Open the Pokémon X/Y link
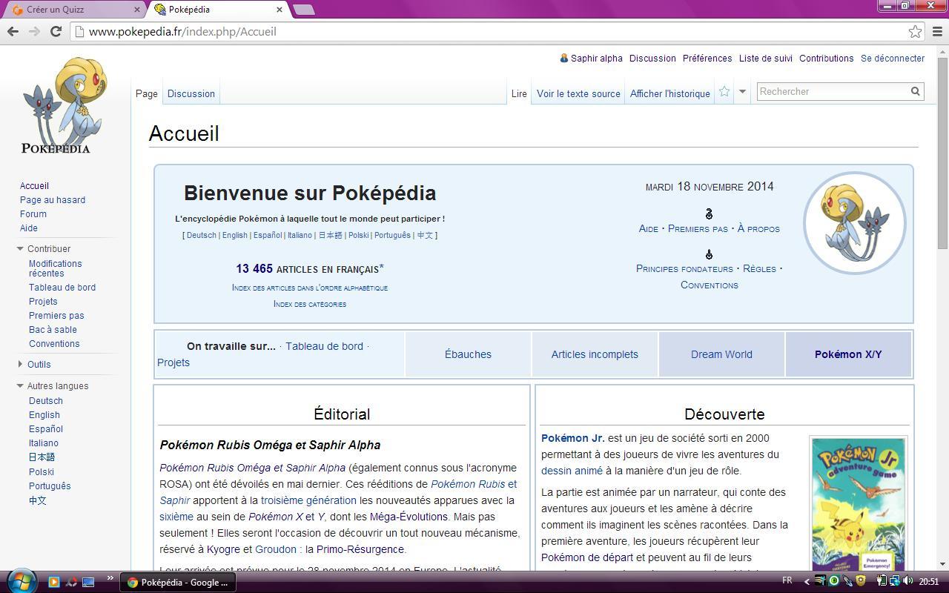This screenshot has width=949, height=593. 848,354
